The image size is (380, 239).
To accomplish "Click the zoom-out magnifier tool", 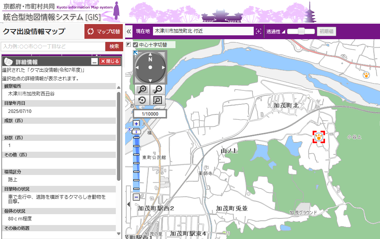I will click(158, 90).
